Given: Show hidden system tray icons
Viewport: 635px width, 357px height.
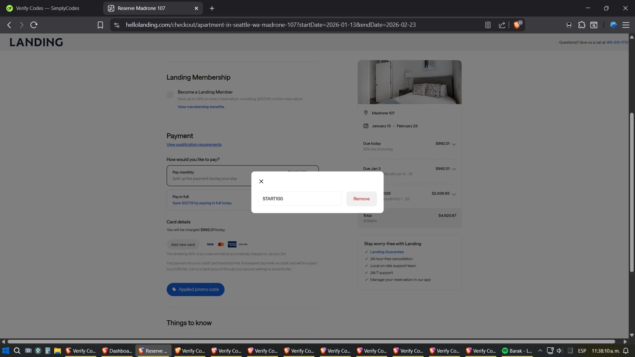Looking at the screenshot, I should 540,351.
